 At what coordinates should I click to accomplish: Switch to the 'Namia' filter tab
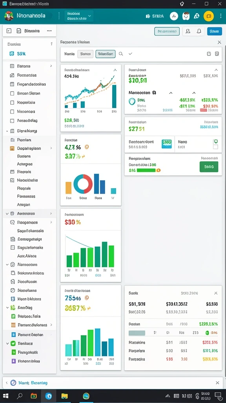[x=69, y=54]
